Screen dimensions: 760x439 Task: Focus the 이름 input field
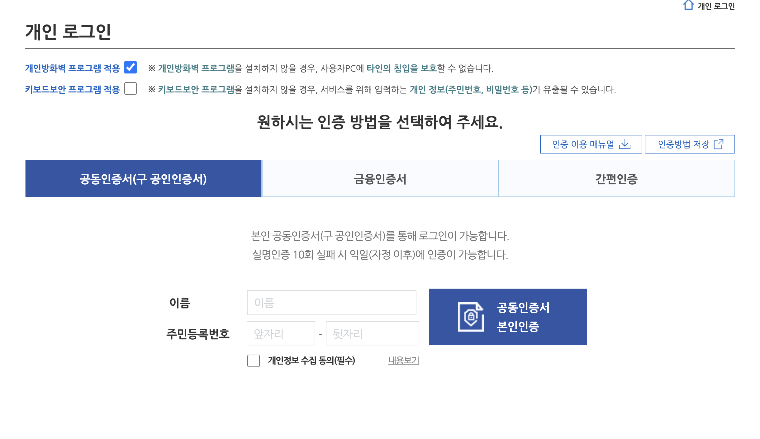[331, 303]
